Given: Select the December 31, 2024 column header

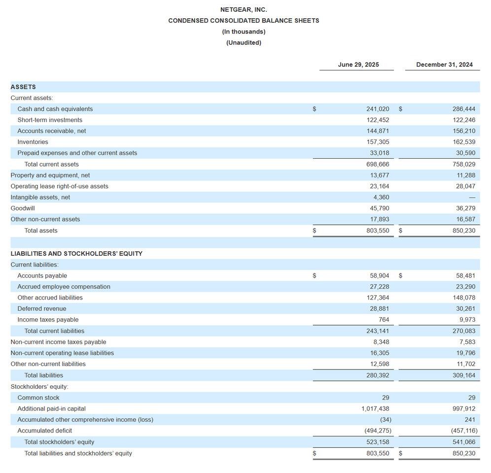Looking at the screenshot, I should [x=444, y=65].
